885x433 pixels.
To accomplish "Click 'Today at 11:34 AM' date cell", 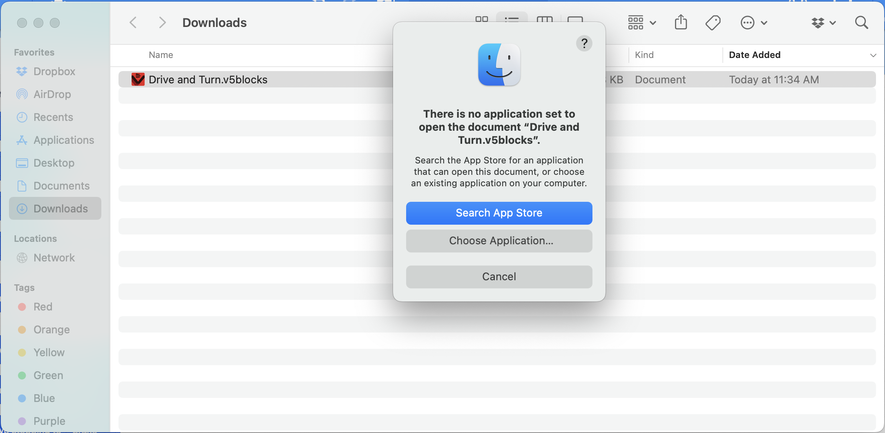I will (x=774, y=80).
